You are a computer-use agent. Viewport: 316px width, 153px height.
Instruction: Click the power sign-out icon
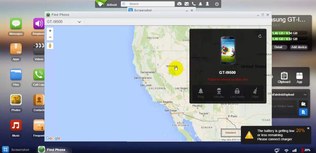pyautogui.click(x=217, y=4)
